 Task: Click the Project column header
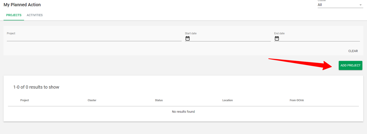pos(24,100)
